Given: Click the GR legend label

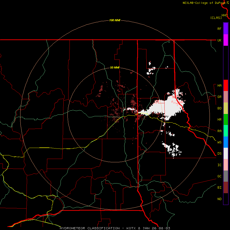Looking at the screenshot, I should point(219,97).
